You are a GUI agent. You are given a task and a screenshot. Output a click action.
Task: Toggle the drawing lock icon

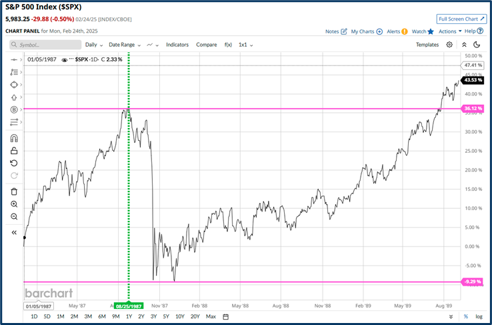click(14, 151)
